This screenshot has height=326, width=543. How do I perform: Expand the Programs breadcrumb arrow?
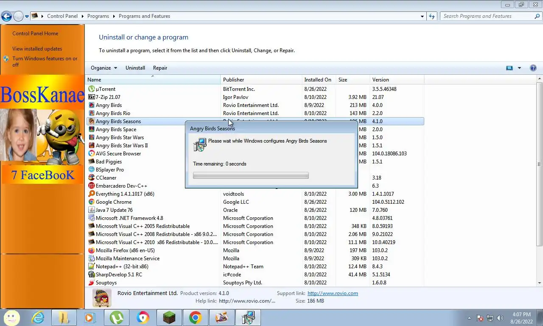click(x=114, y=16)
